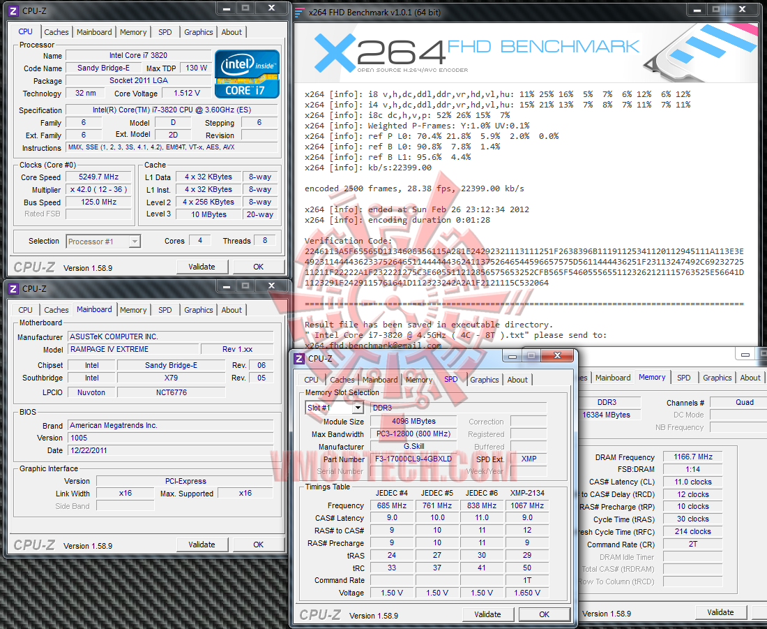Click the Module Size field 4096 MBytes

coord(413,421)
